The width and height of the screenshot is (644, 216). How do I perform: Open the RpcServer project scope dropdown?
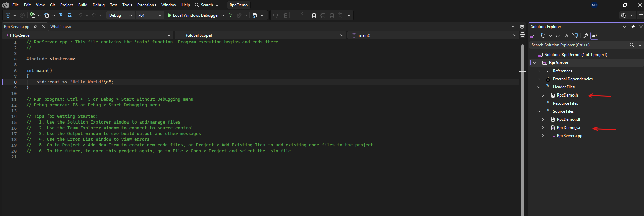88,35
